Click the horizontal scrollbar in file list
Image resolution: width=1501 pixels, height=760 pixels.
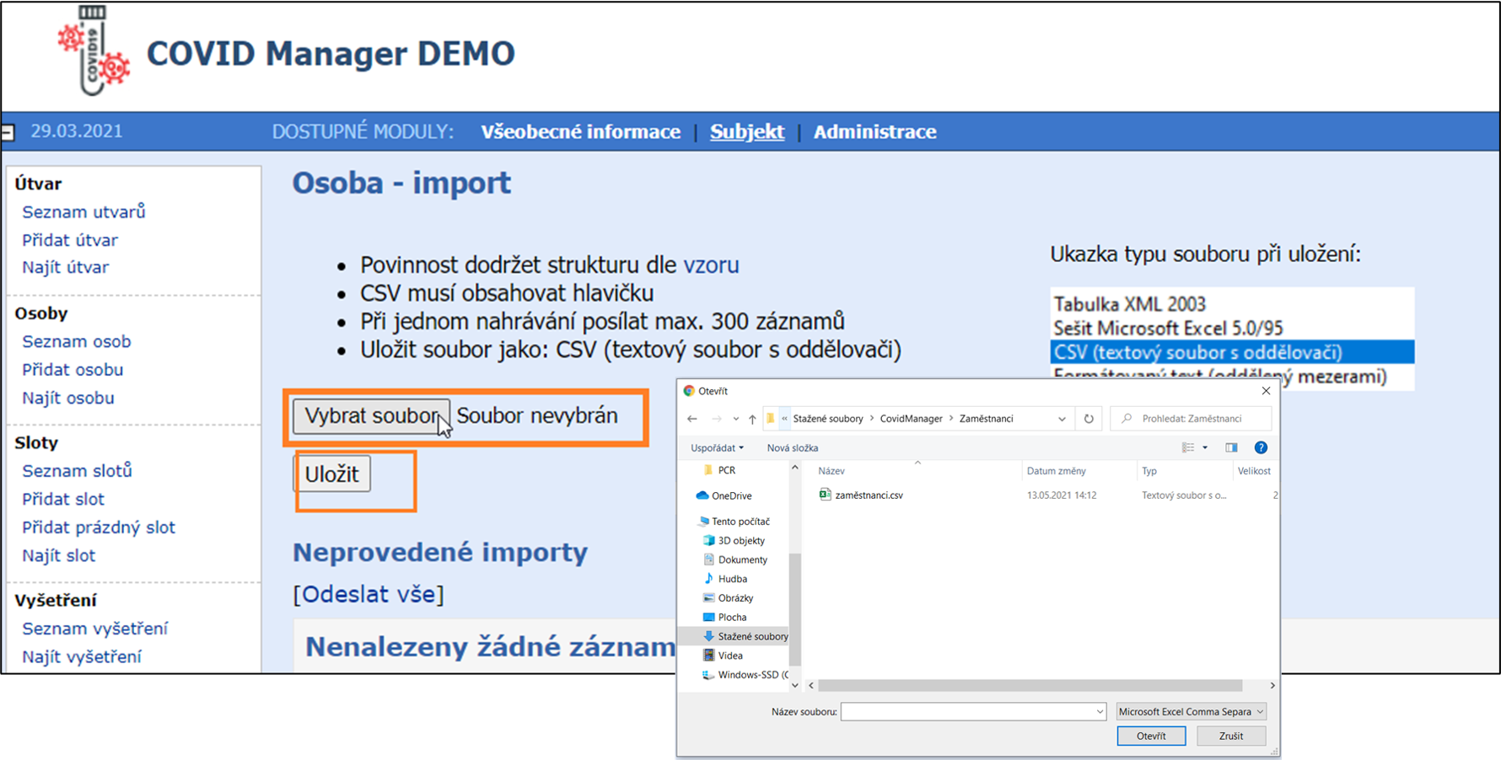click(x=1029, y=686)
